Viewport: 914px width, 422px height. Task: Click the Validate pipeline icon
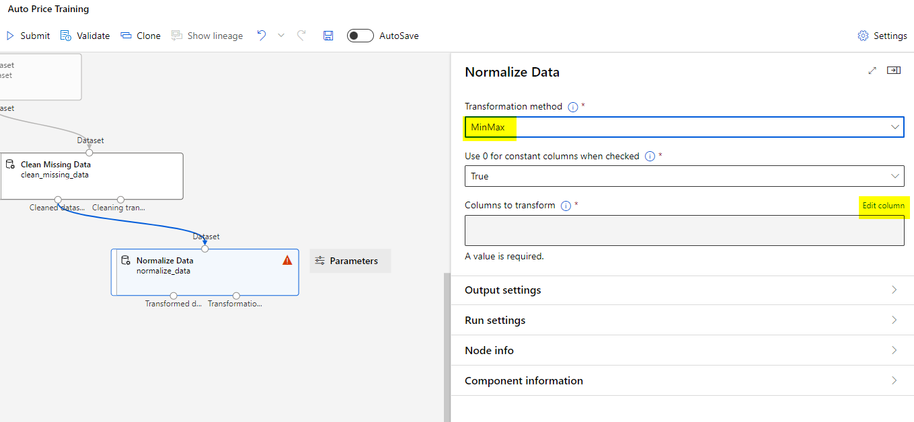coord(65,36)
